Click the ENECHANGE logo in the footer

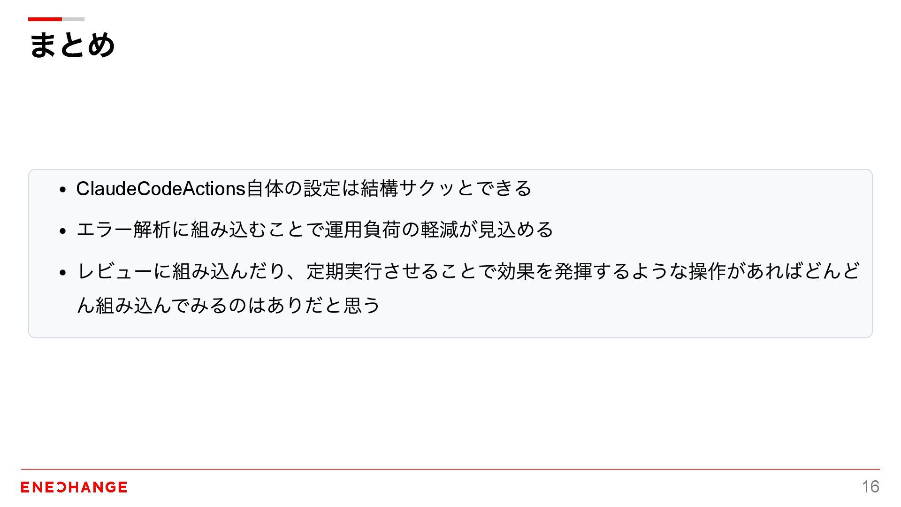point(74,487)
